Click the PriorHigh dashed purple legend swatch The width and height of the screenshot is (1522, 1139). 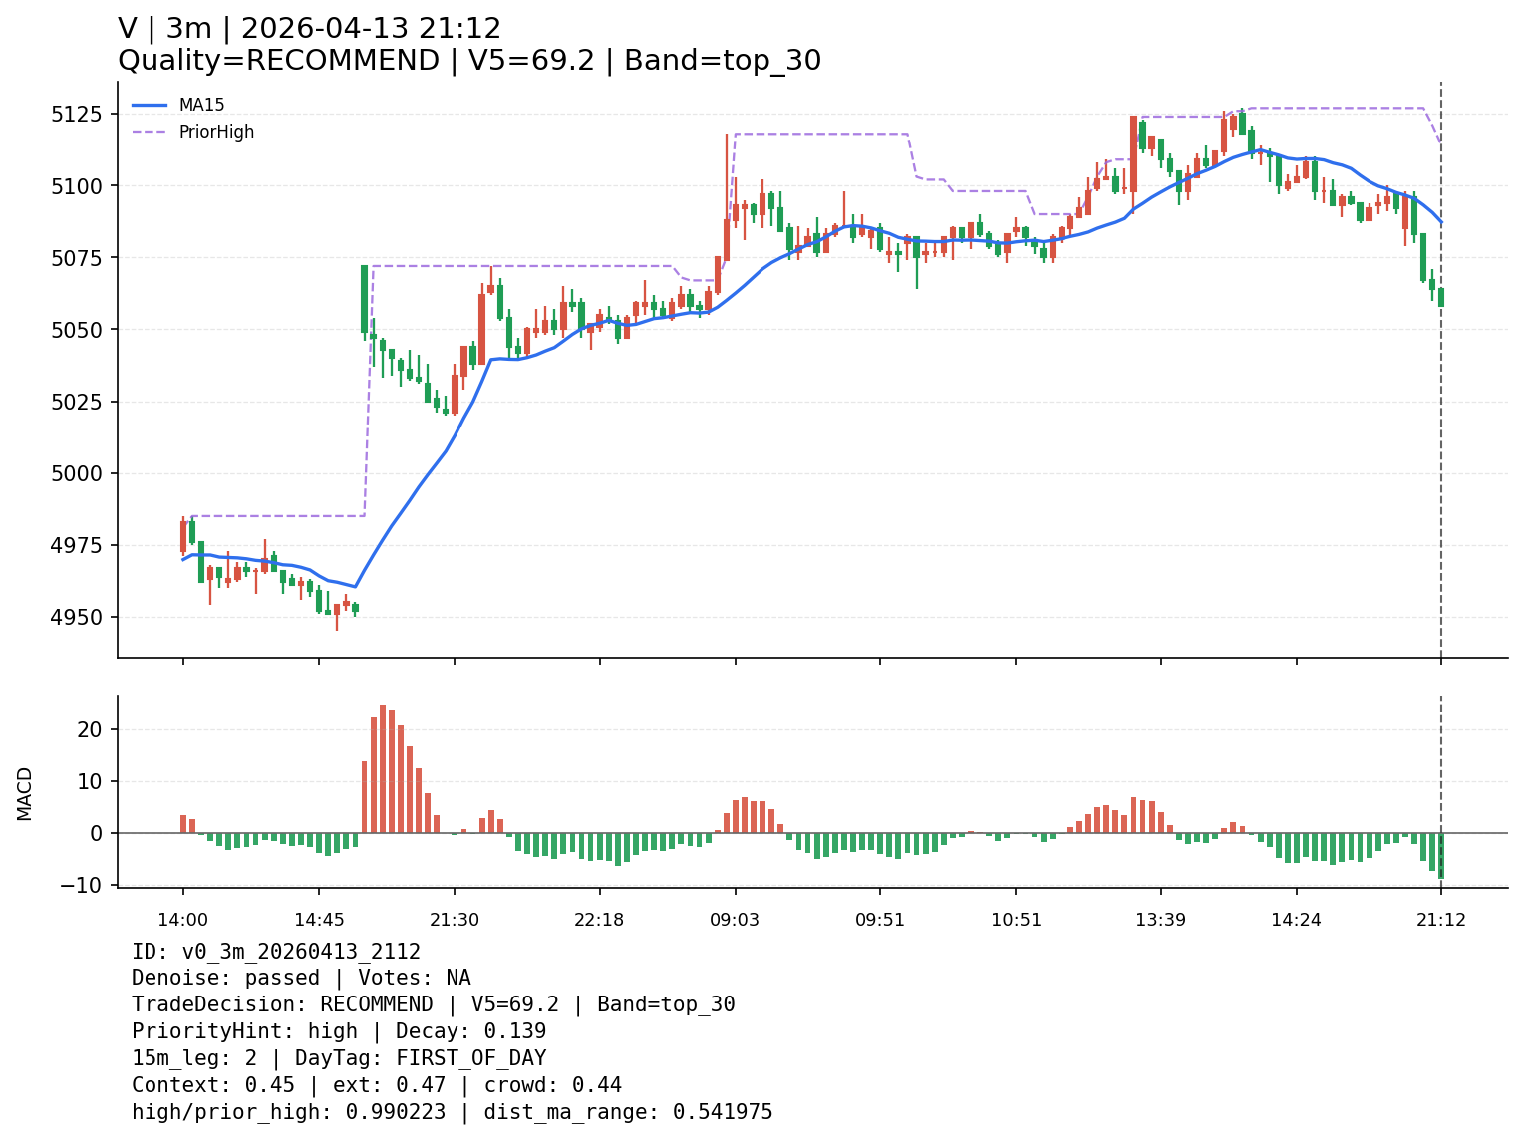tap(150, 132)
